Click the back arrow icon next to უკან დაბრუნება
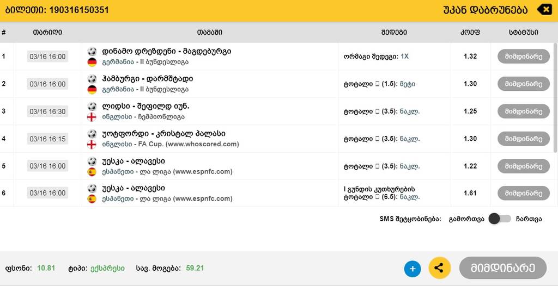 pyautogui.click(x=544, y=10)
